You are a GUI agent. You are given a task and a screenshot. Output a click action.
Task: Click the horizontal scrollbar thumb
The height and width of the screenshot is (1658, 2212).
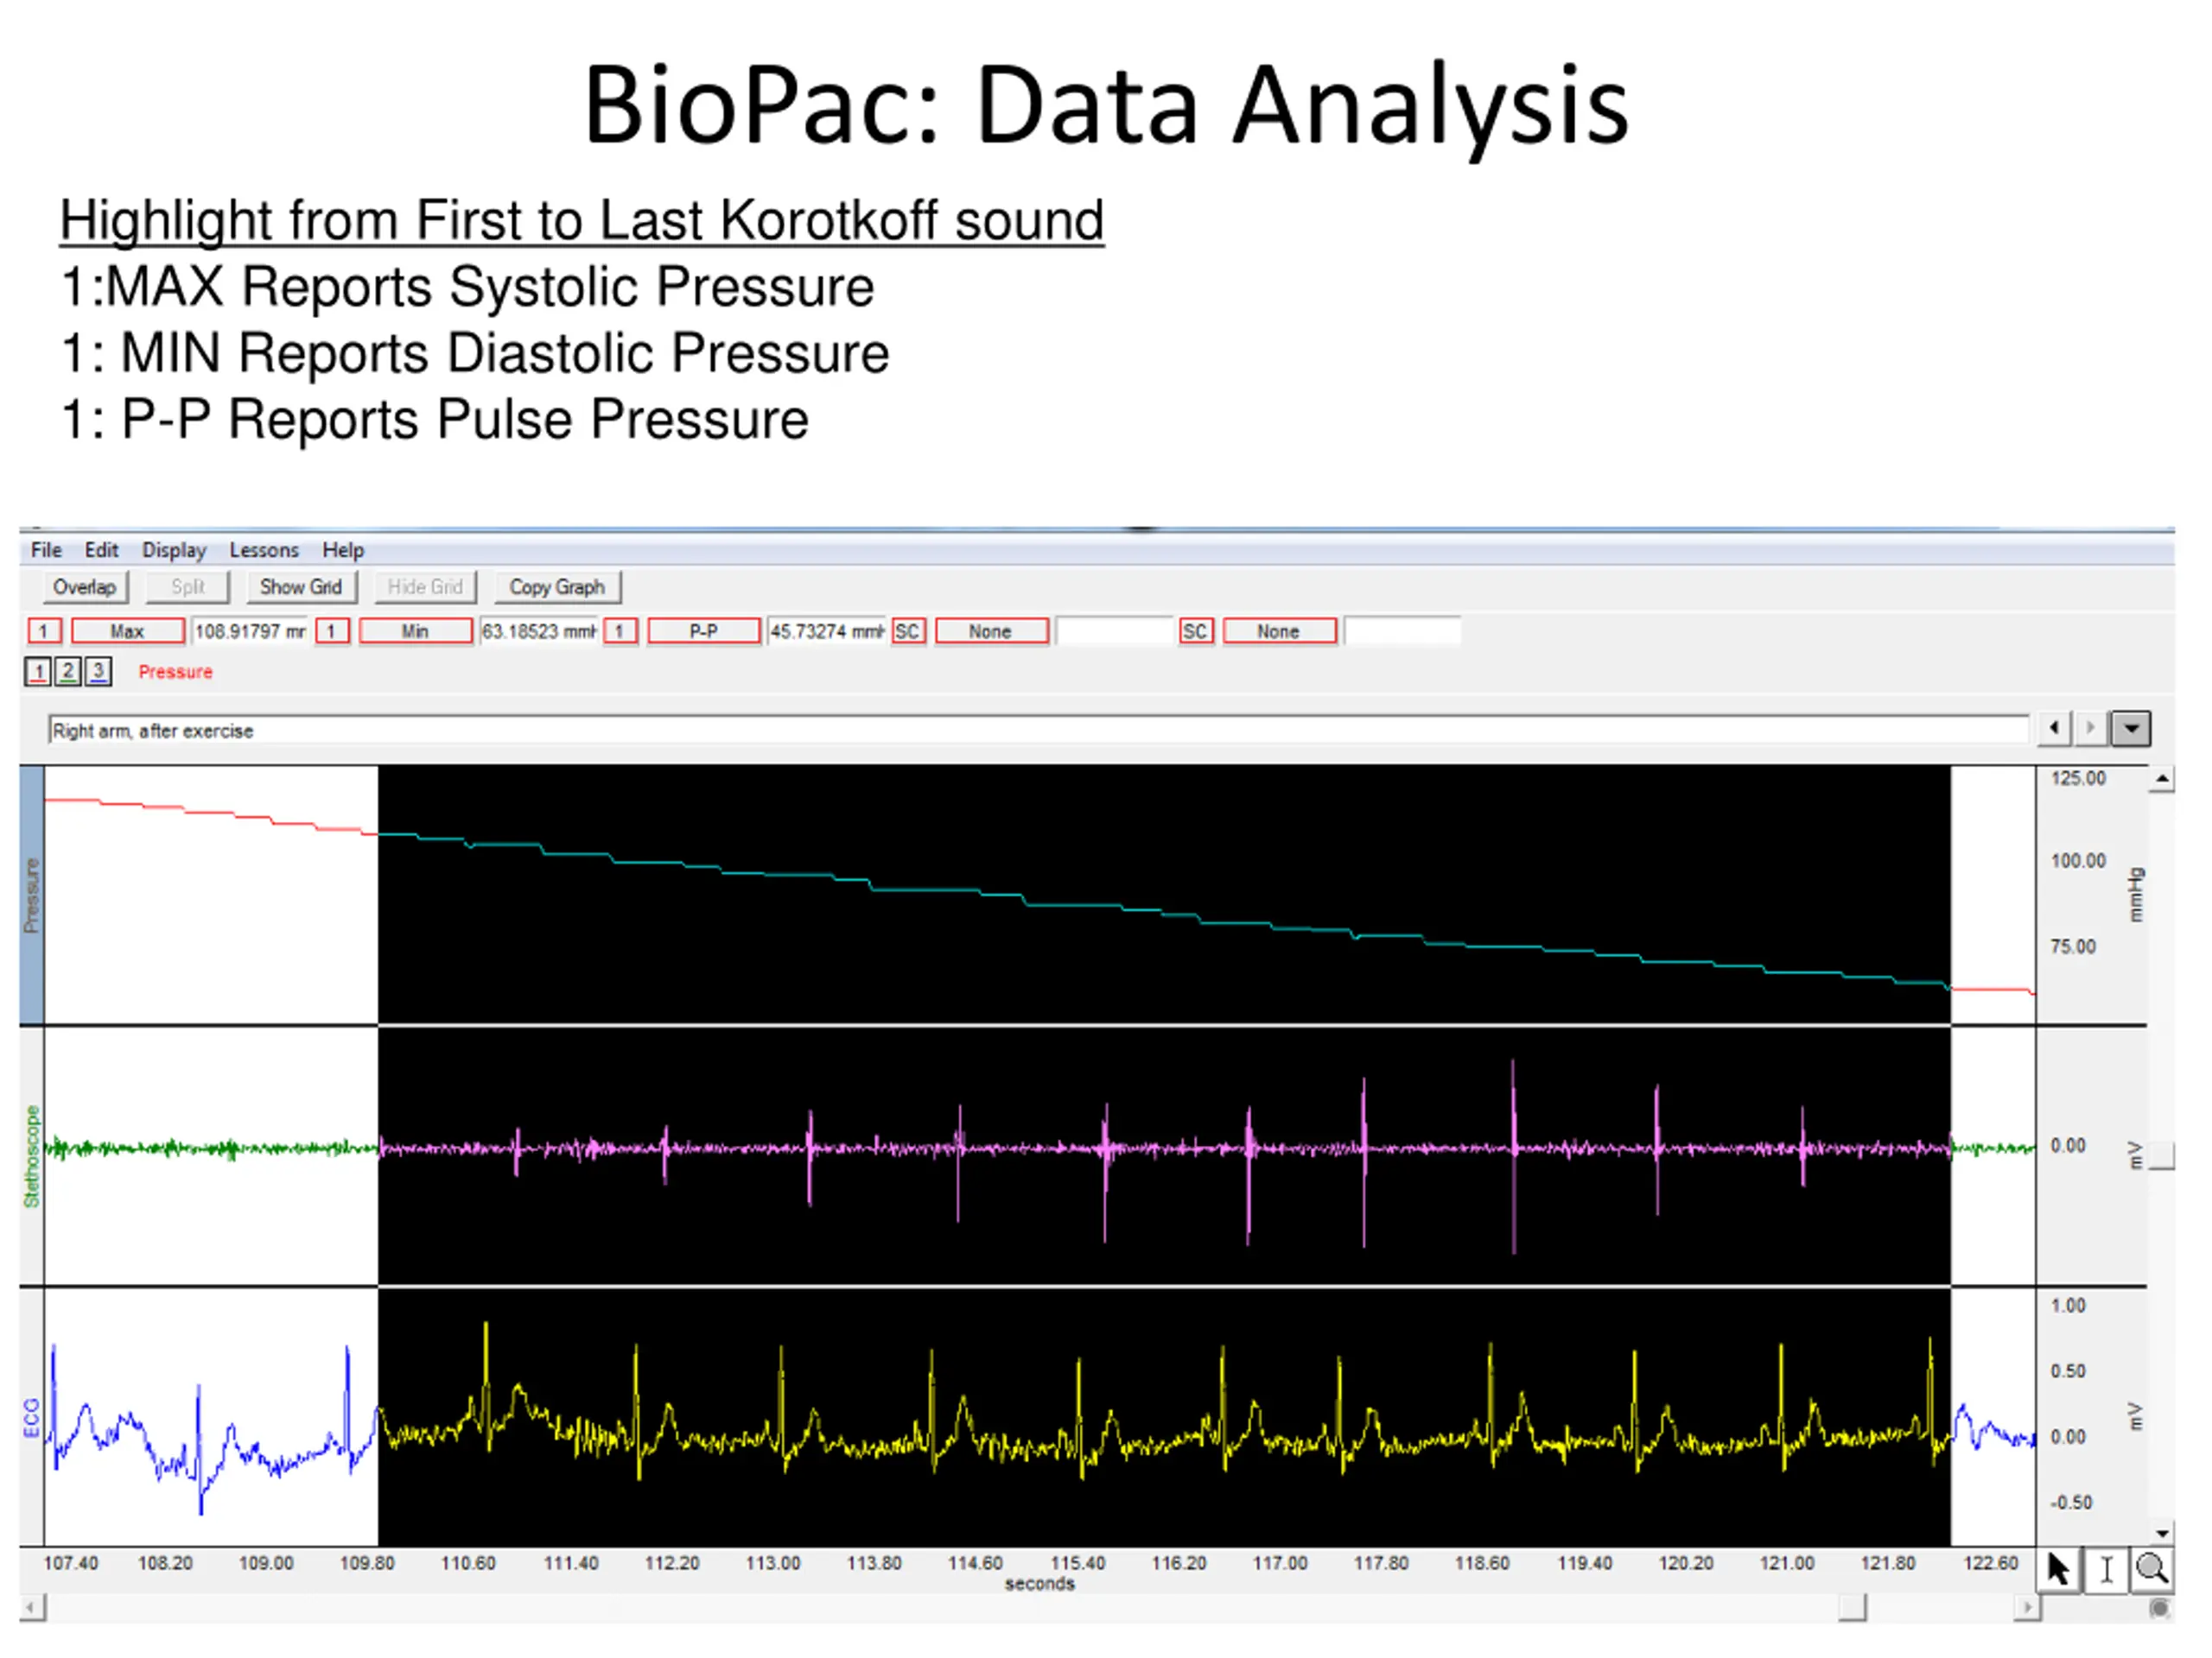[x=1852, y=1608]
